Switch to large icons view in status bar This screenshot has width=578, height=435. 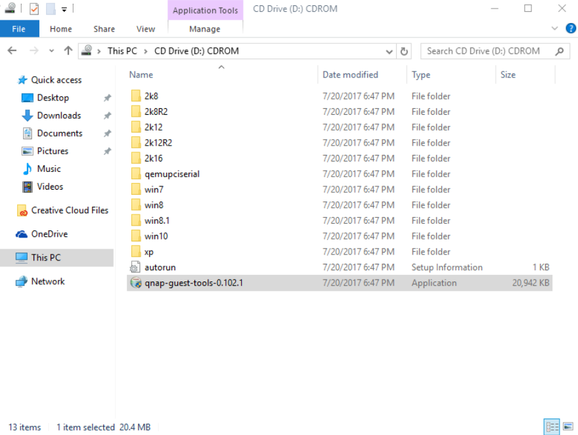(568, 427)
